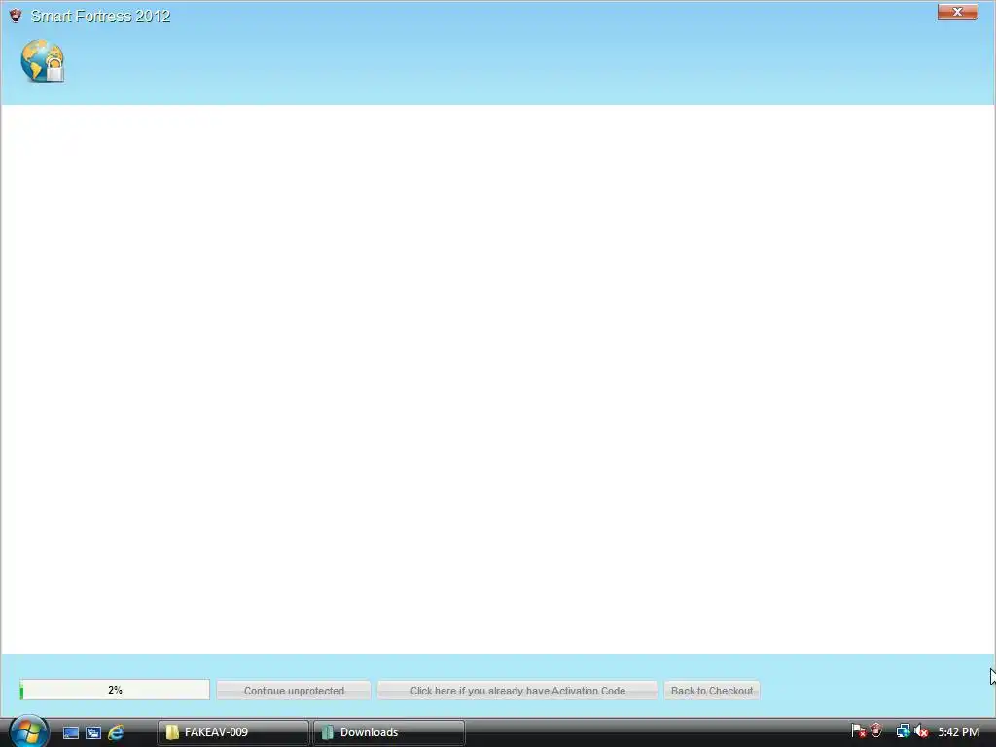Launch Internet Explorer from quick launch
The image size is (996, 747).
pos(116,732)
